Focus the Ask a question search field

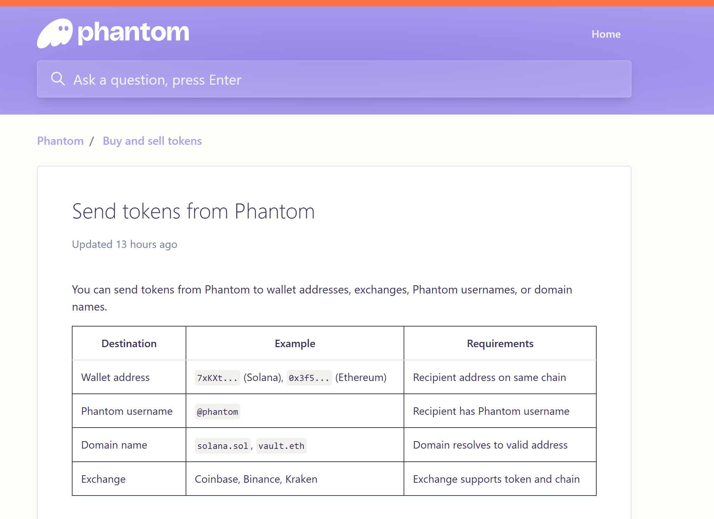(334, 79)
